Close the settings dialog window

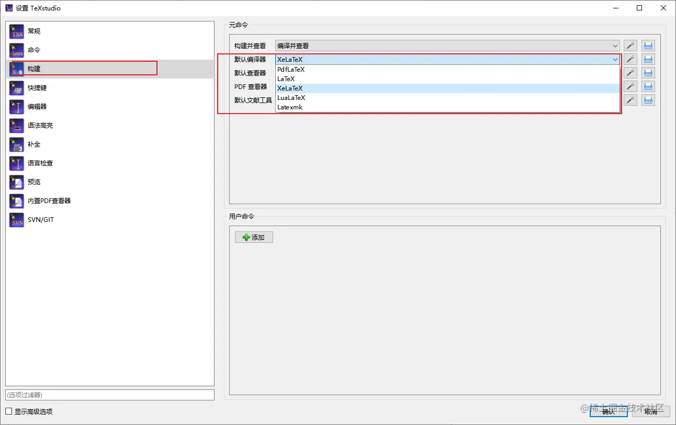coord(663,8)
